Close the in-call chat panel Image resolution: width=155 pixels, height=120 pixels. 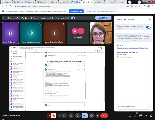[149, 19]
